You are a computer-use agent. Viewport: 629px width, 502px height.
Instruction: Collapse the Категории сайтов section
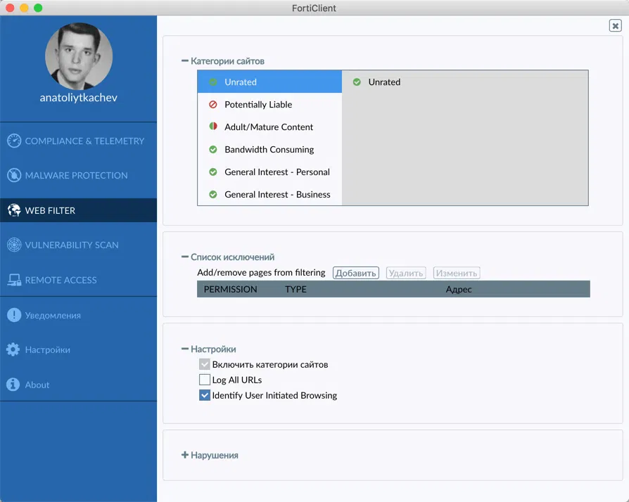(185, 61)
